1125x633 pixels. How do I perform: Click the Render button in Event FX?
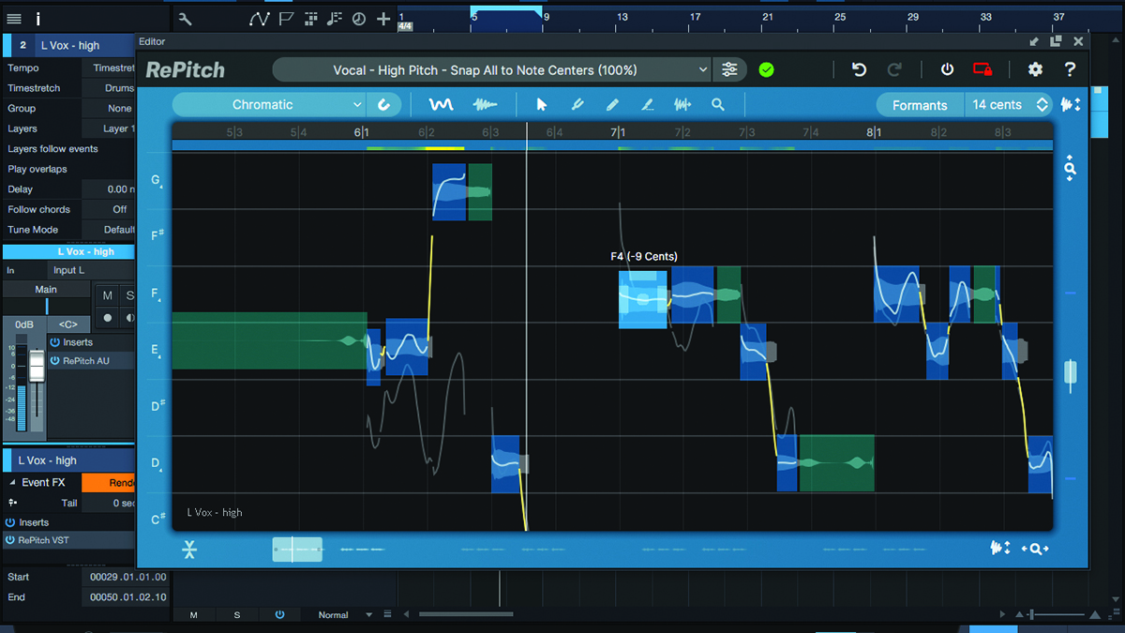tap(109, 482)
